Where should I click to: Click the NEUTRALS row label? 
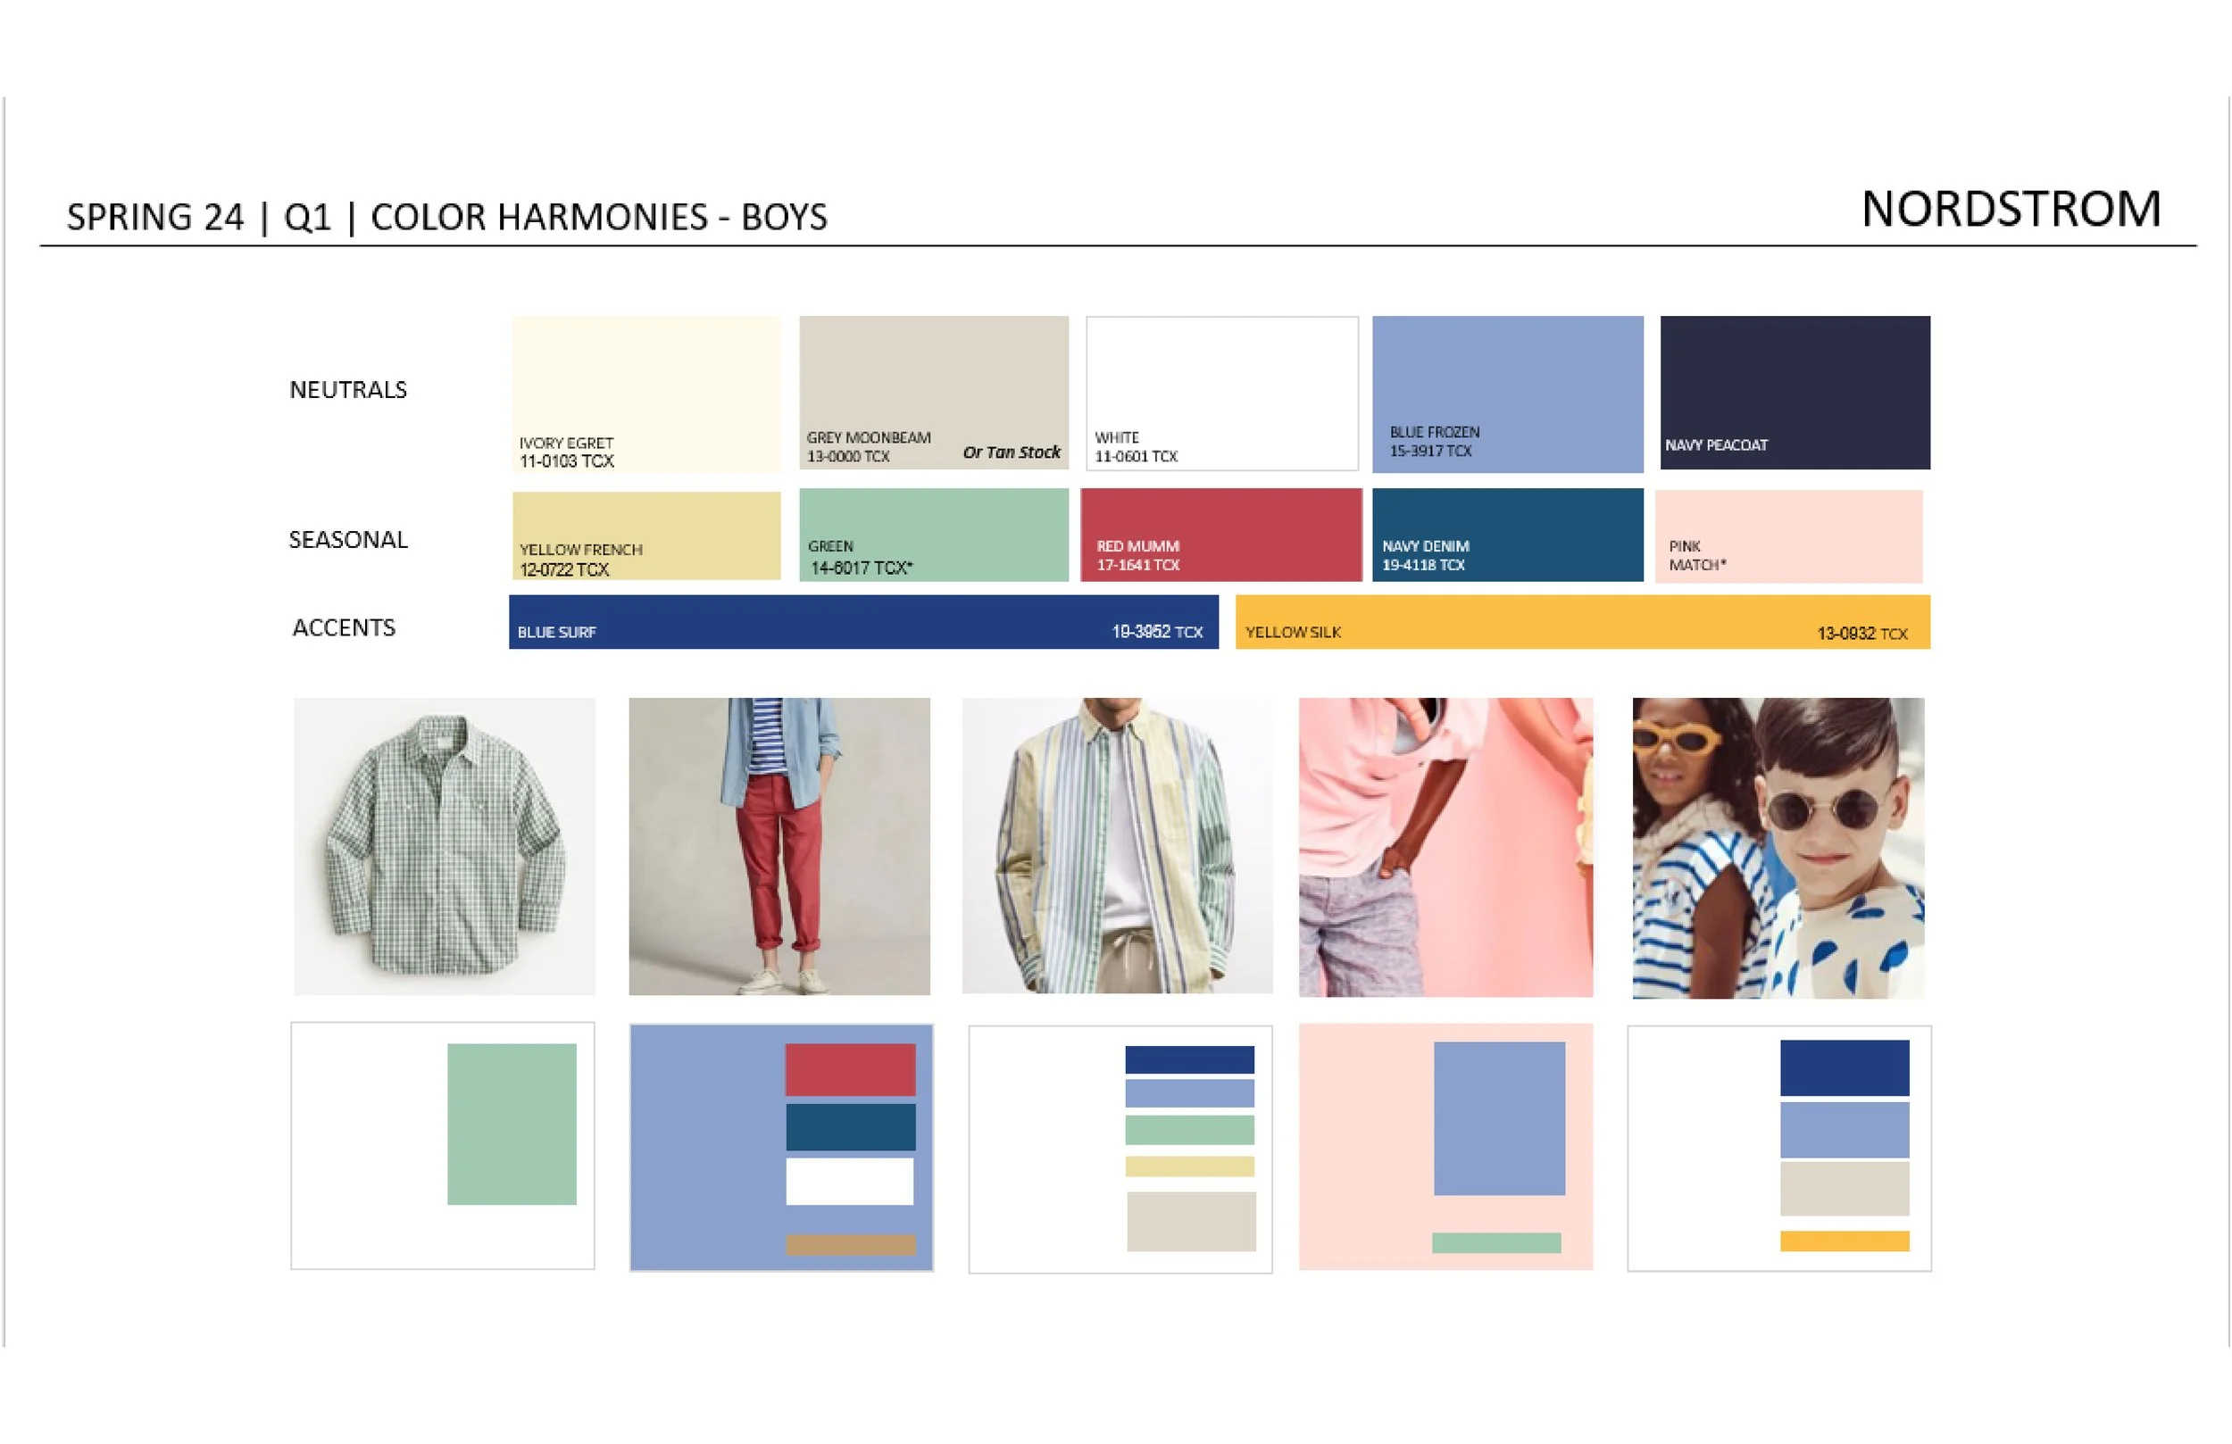pos(348,389)
